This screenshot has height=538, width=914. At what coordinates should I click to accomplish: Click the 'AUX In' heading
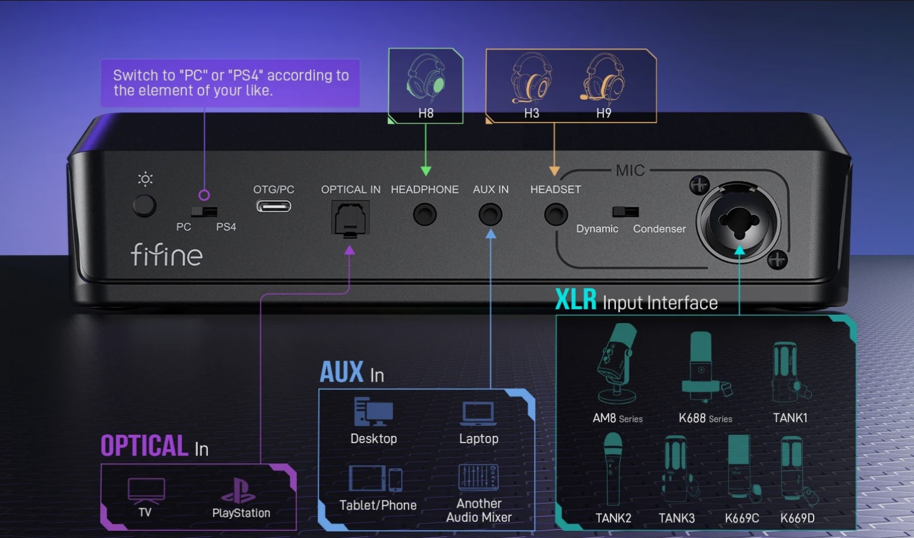352,373
